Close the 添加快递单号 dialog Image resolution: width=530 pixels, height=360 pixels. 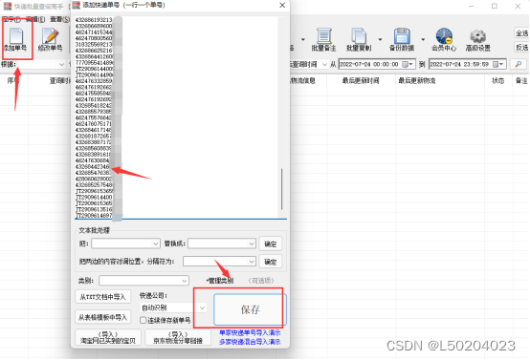click(282, 5)
